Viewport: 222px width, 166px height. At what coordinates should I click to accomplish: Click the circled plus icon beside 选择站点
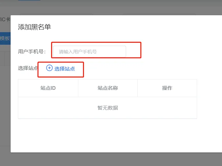[x=49, y=68]
